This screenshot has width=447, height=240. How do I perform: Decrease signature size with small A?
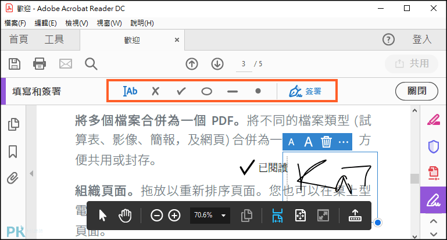(x=291, y=142)
